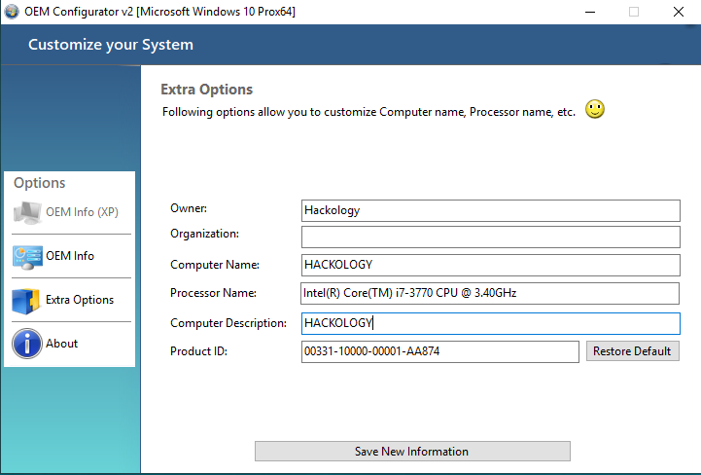Click the OEM Info monitor icon
The height and width of the screenshot is (475, 701).
pyautogui.click(x=26, y=256)
